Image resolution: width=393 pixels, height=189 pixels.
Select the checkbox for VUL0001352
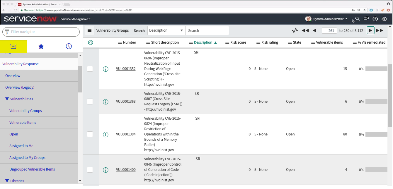[x=90, y=69]
